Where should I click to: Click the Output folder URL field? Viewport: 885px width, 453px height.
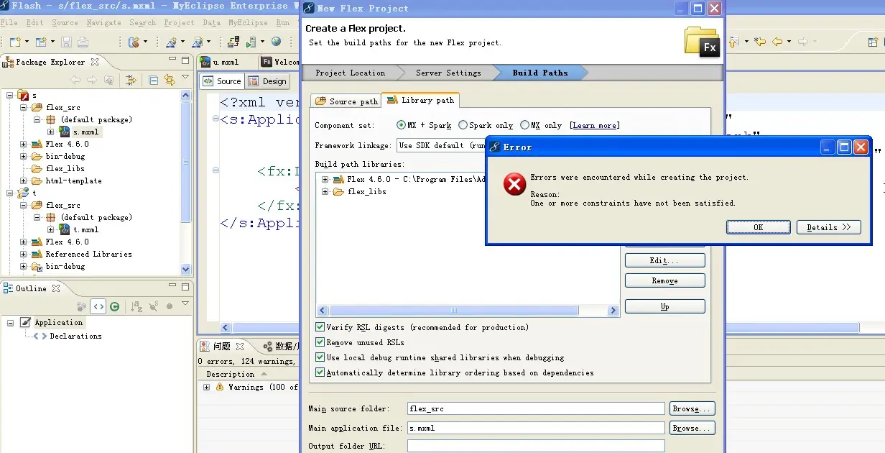[x=536, y=446]
